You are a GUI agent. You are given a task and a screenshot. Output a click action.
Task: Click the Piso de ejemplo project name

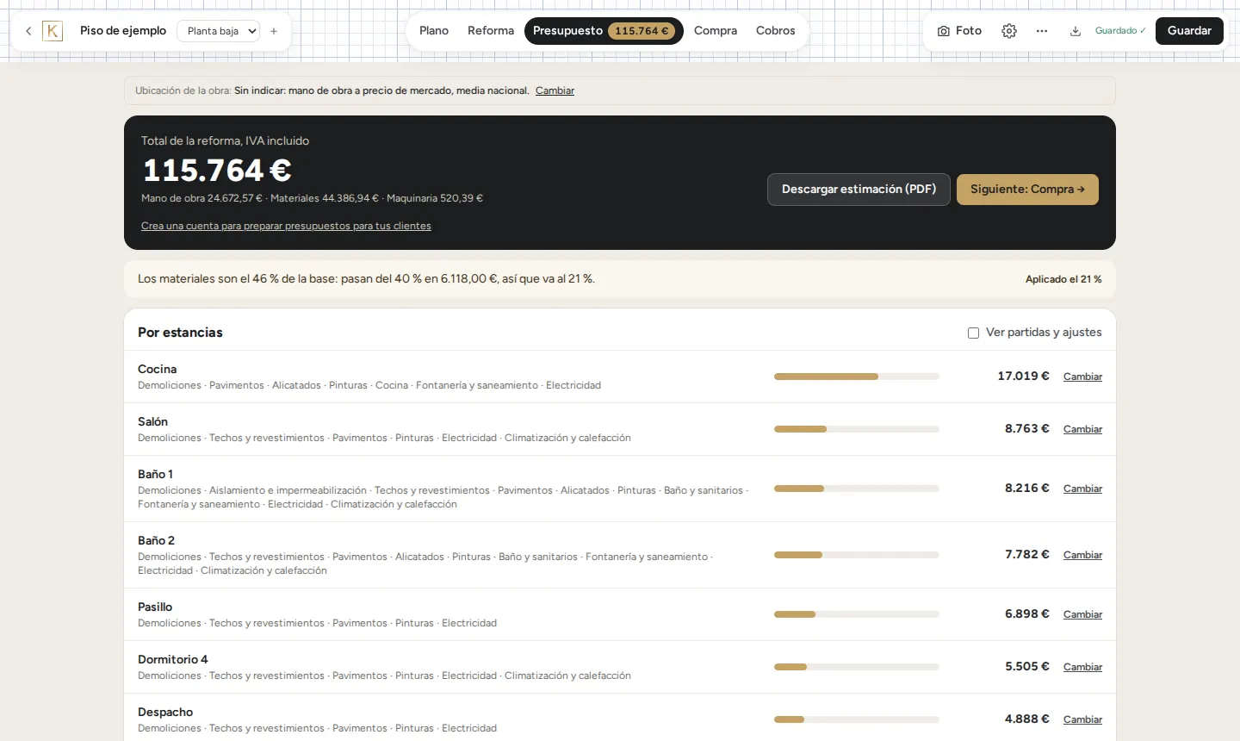123,31
